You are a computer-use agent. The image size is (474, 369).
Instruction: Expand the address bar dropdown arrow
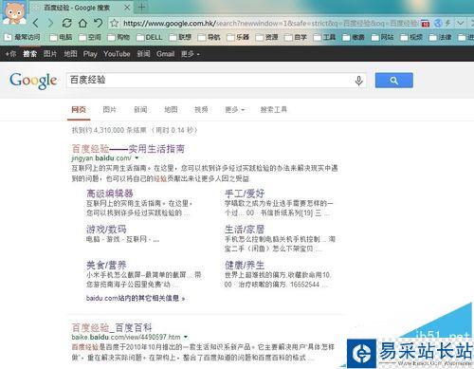[x=461, y=23]
